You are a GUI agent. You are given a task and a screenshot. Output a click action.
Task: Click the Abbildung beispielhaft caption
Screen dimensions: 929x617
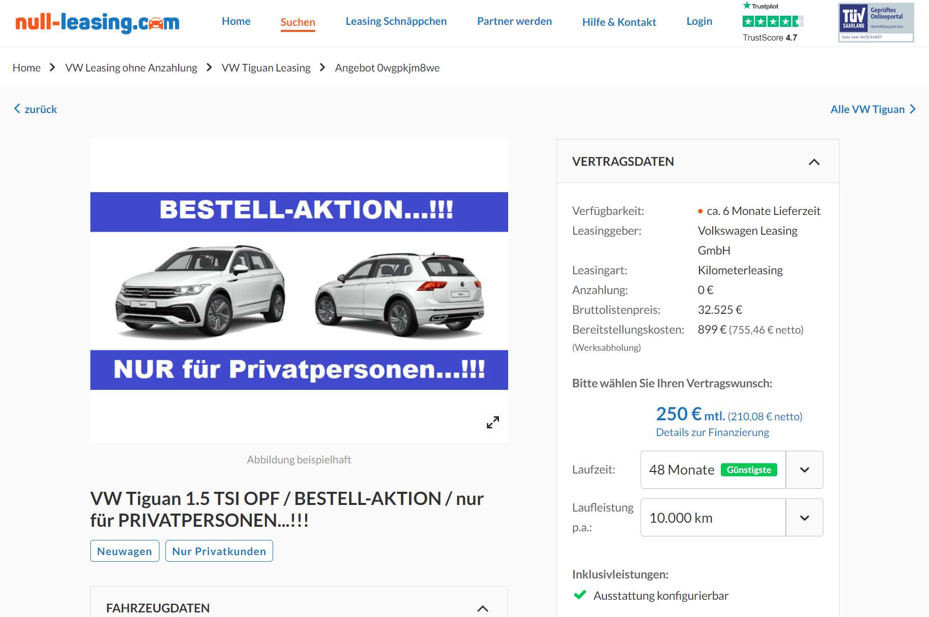tap(299, 460)
